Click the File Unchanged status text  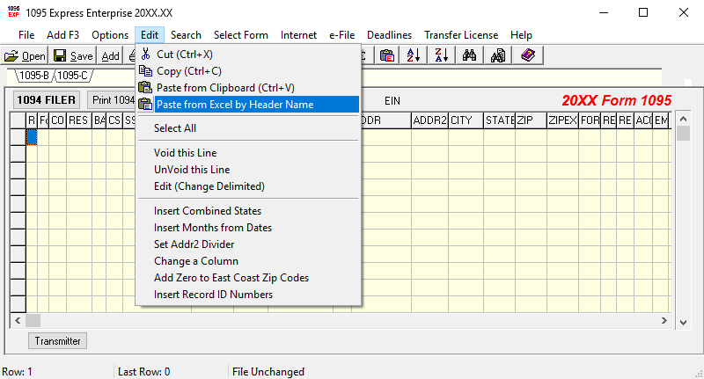[268, 372]
